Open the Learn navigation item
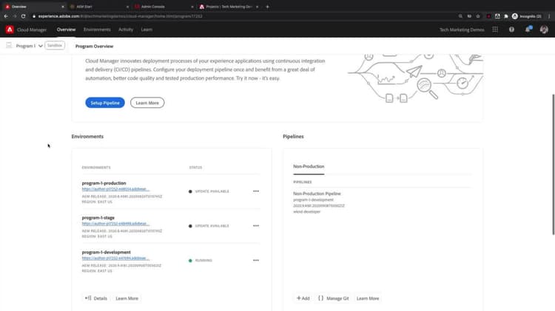The height and width of the screenshot is (311, 555). 147,30
